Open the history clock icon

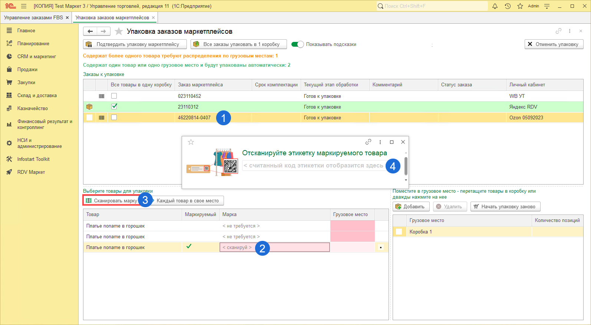point(508,6)
